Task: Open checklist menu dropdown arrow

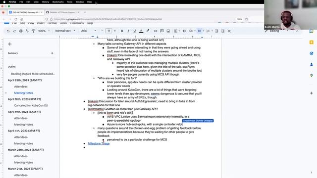Action: 195,31
